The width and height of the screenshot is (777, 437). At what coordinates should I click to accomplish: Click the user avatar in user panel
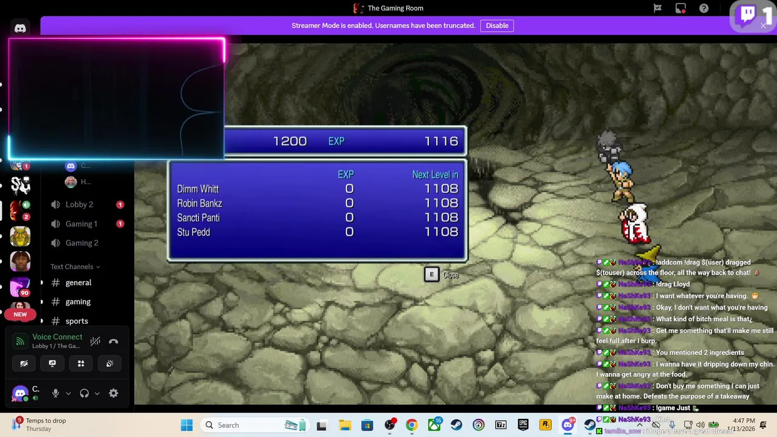(20, 393)
